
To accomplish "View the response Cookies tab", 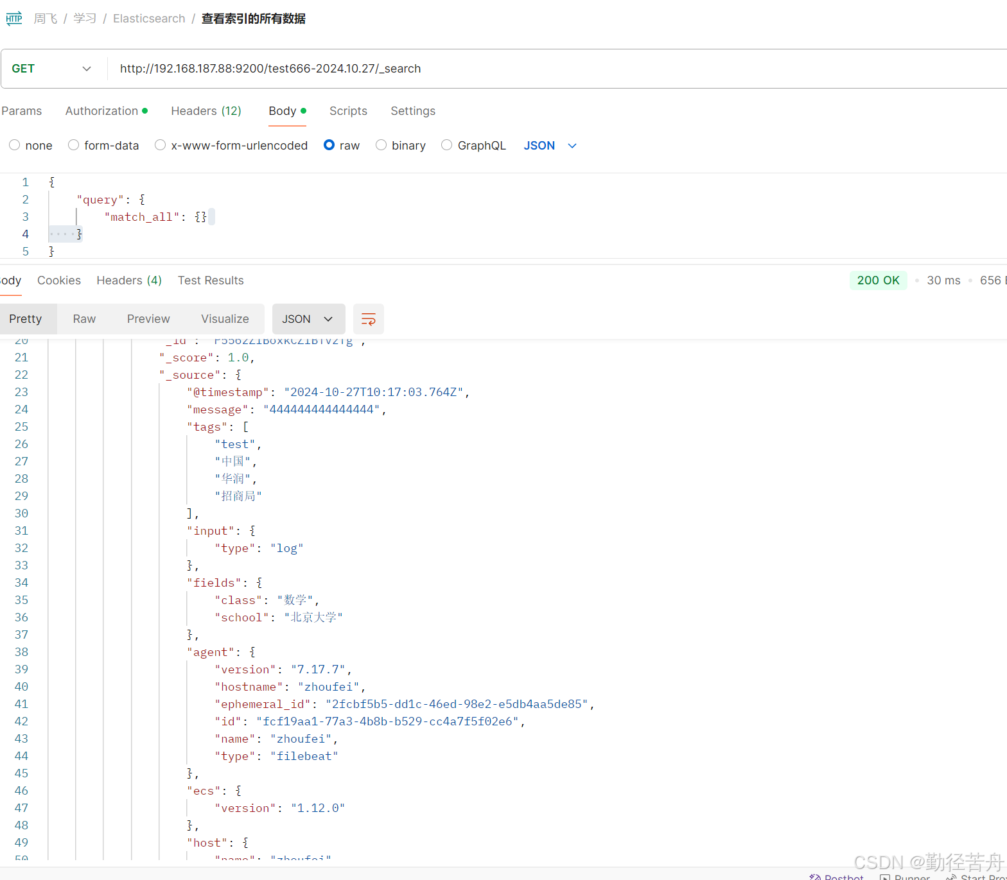I will [x=59, y=280].
